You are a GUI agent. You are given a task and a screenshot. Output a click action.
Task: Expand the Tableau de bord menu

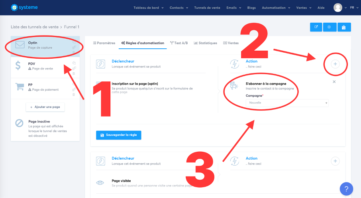click(149, 8)
